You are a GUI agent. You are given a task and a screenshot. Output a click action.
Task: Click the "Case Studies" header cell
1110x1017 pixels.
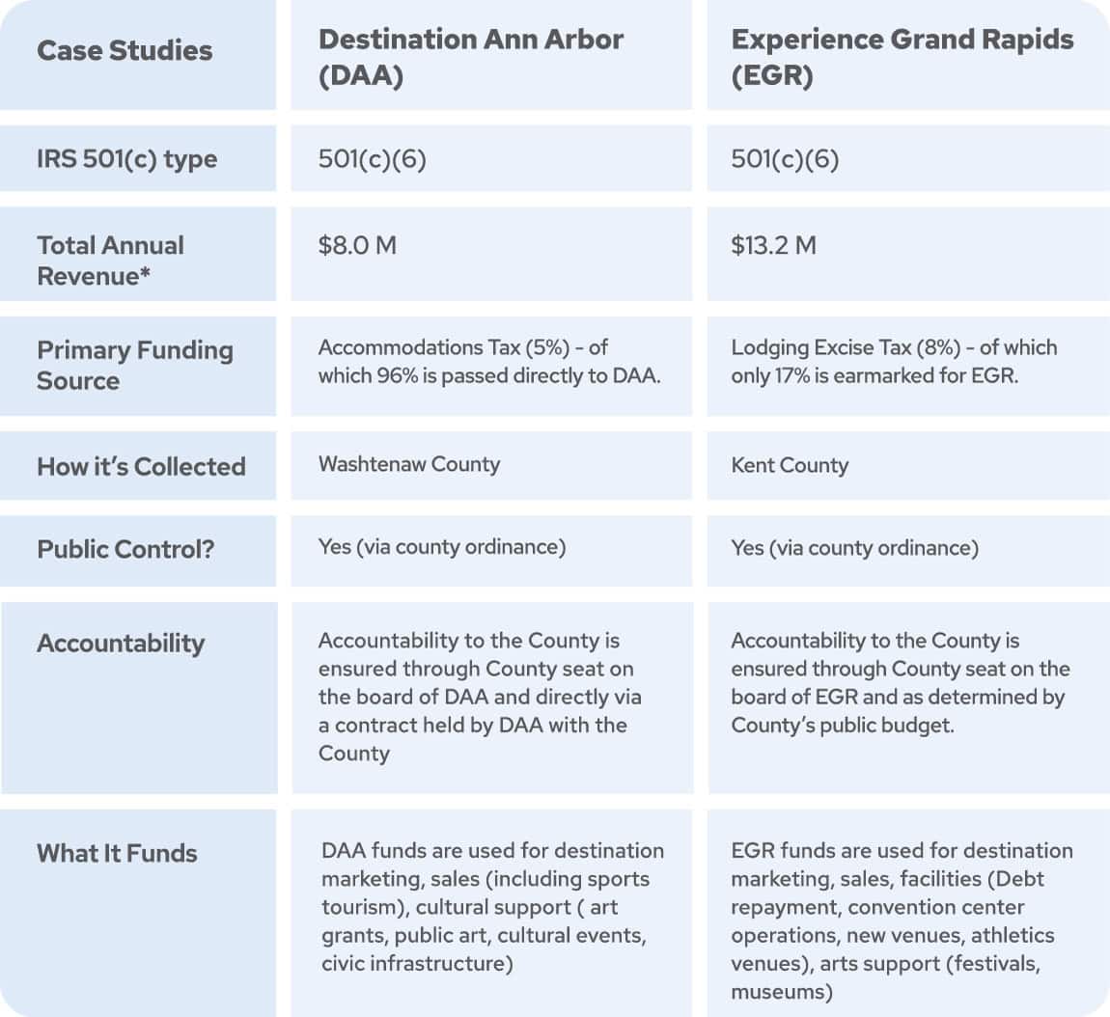125,51
